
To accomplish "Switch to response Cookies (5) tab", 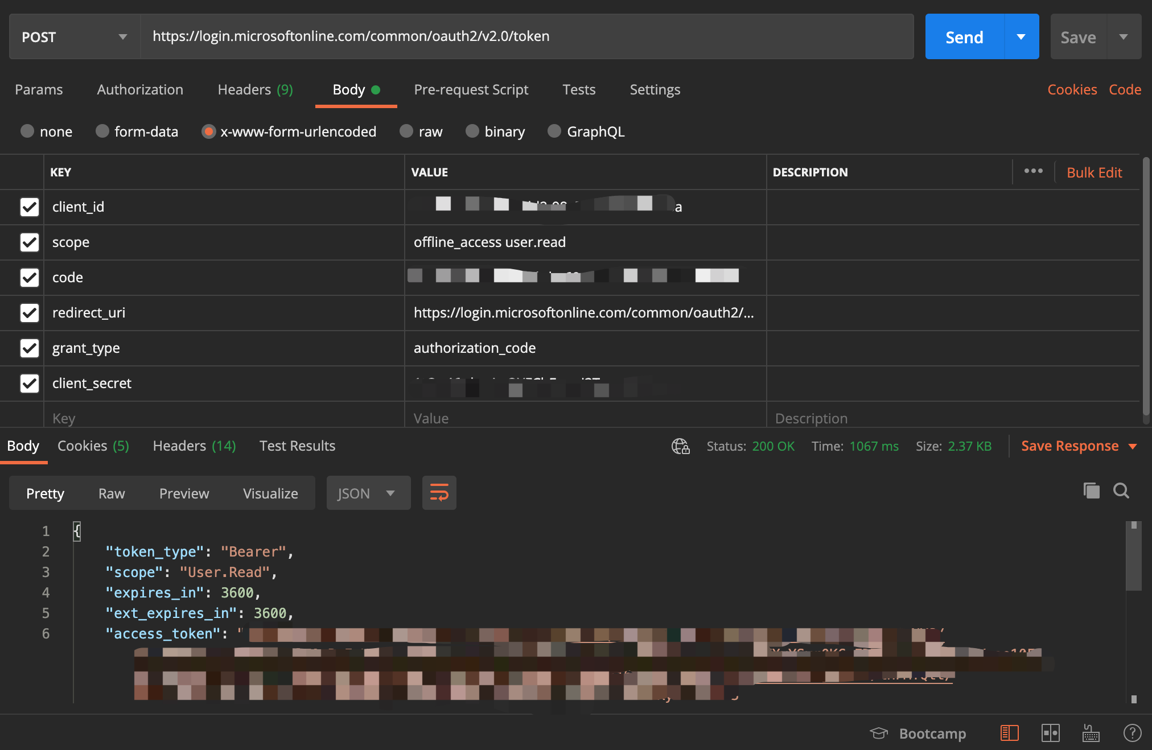I will [x=93, y=446].
